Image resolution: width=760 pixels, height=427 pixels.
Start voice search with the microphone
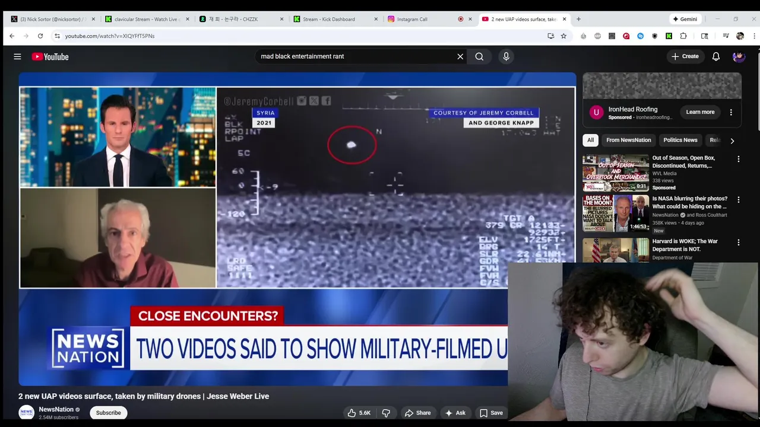(x=506, y=56)
